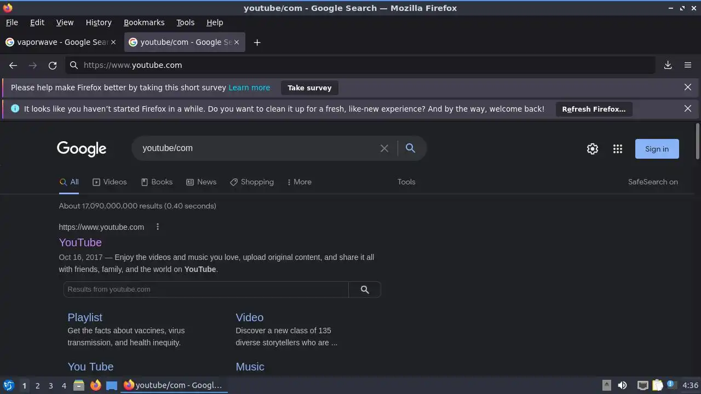Open the three-dot menu beside youtube.com result
The width and height of the screenshot is (701, 394).
158,227
